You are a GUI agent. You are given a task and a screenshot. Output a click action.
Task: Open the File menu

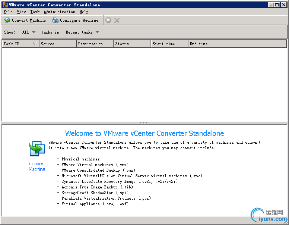8,12
